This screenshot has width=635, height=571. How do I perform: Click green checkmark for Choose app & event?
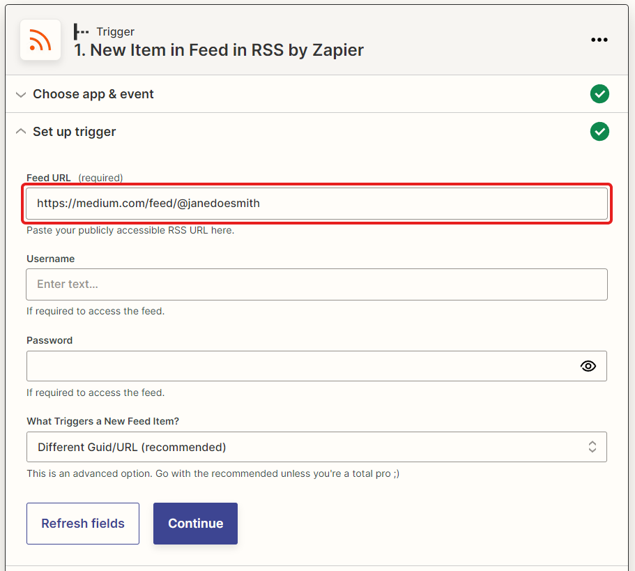coord(599,94)
